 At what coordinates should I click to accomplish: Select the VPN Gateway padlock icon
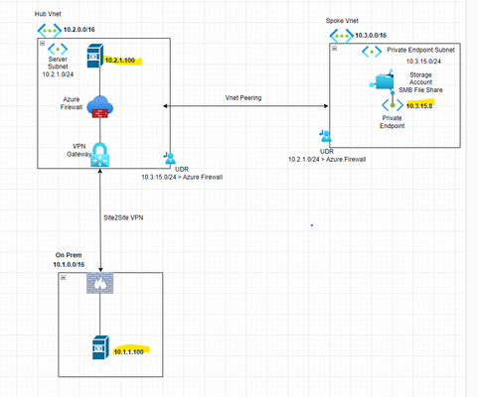pos(100,155)
